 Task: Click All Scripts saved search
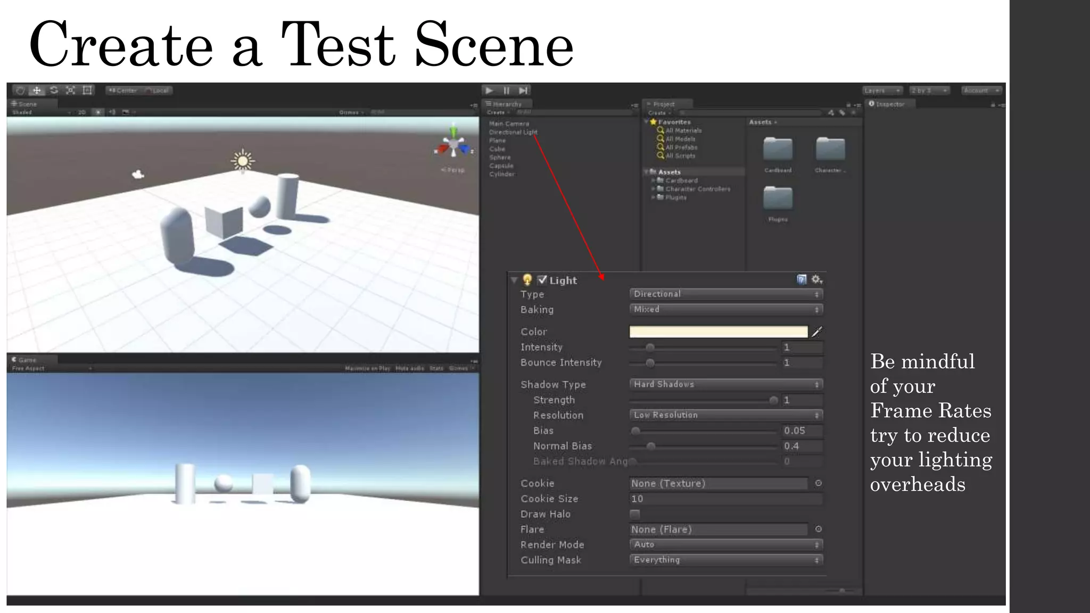point(676,156)
